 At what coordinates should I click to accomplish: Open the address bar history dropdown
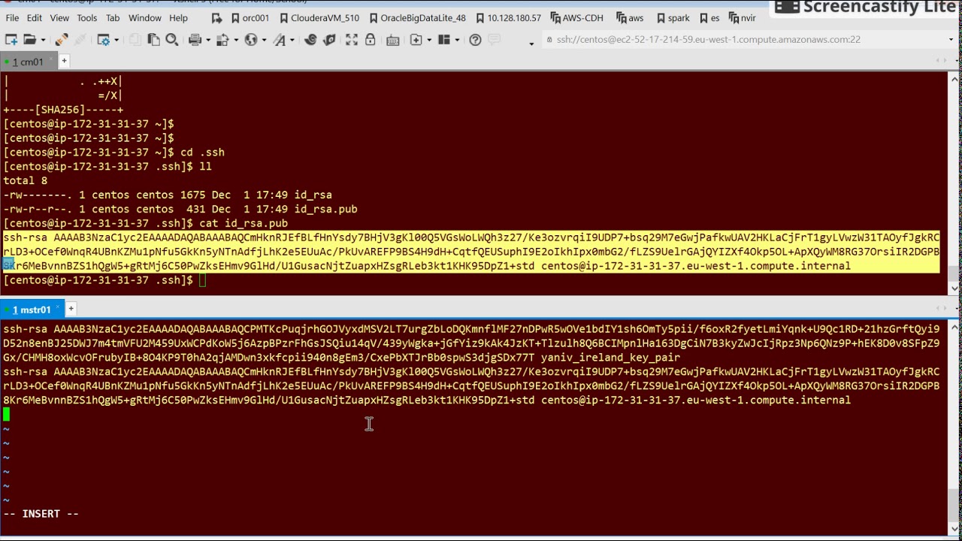click(x=951, y=40)
